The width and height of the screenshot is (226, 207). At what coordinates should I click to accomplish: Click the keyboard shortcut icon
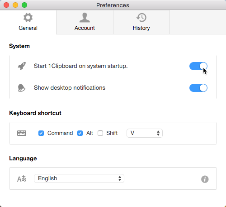click(22, 133)
